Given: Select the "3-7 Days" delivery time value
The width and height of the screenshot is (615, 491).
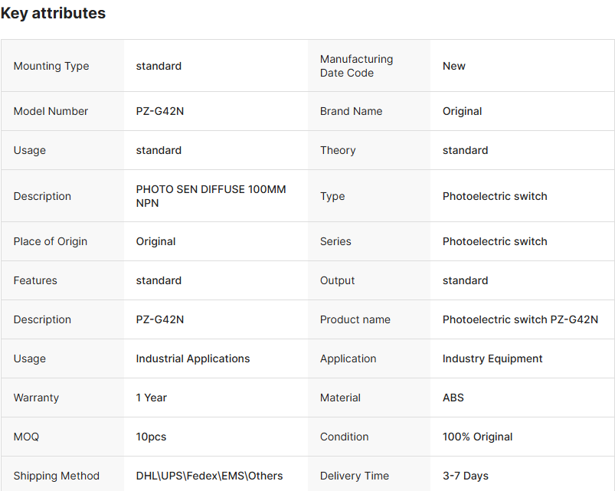Looking at the screenshot, I should pos(466,476).
